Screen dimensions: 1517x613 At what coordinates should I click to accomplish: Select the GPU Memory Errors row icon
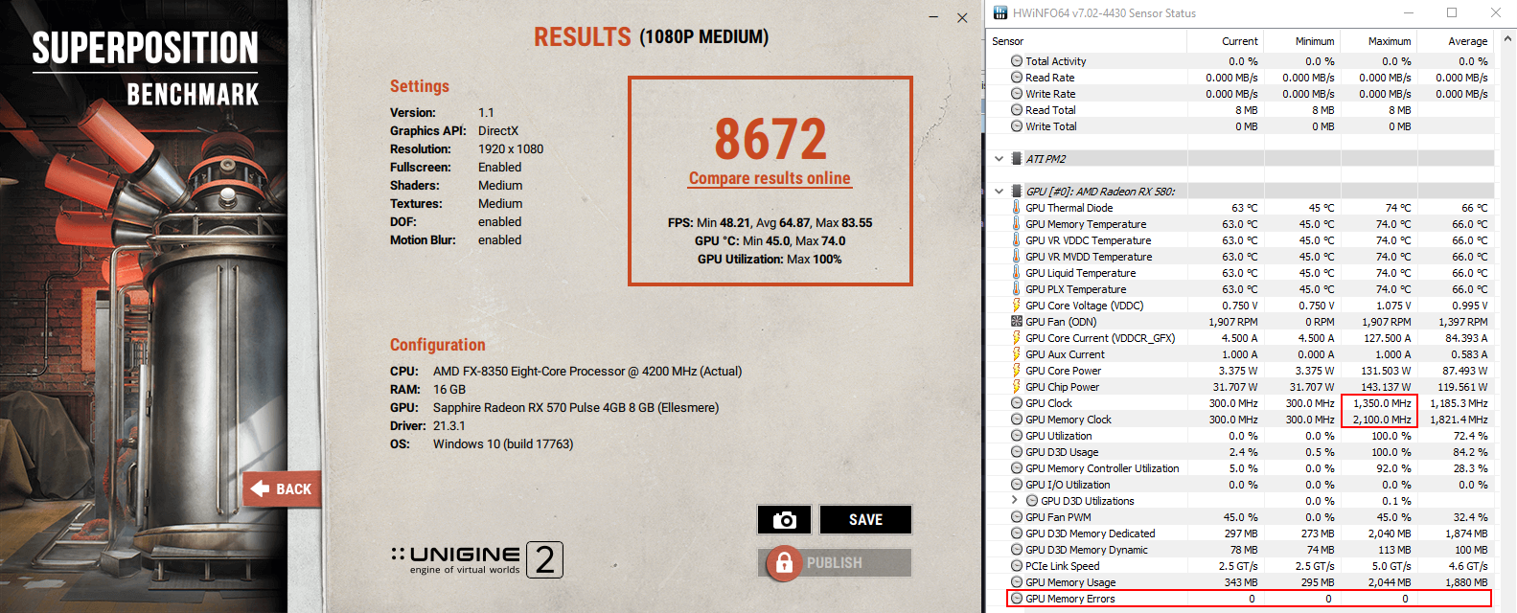[1017, 599]
